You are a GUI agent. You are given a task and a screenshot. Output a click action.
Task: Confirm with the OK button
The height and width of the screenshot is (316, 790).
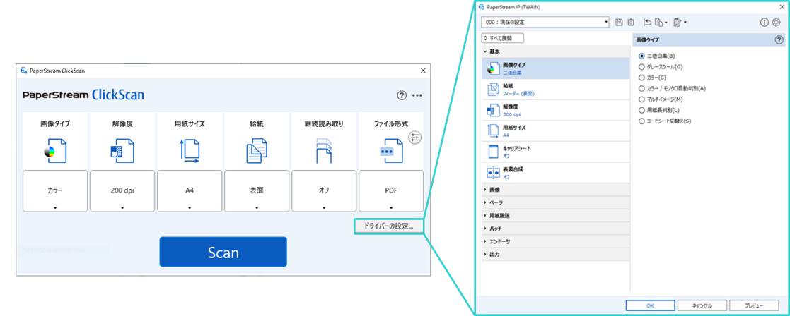click(x=650, y=305)
